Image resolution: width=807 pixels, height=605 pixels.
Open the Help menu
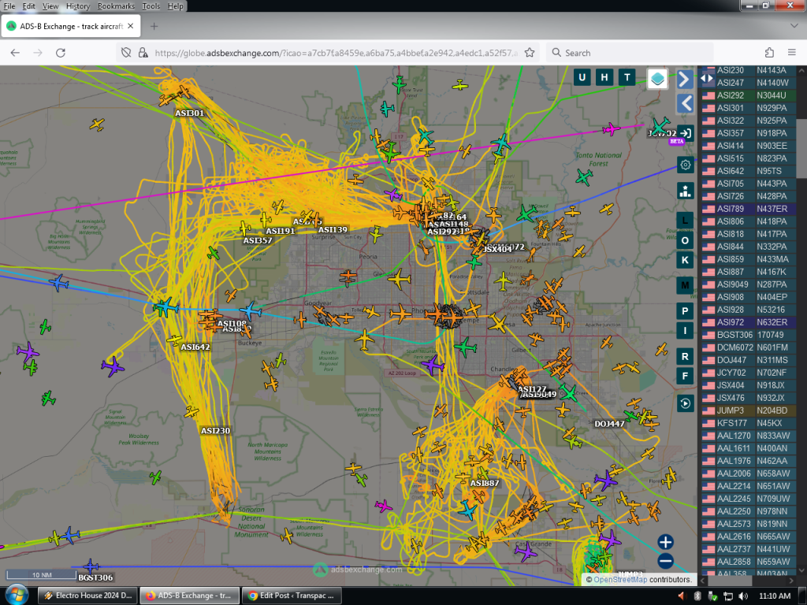pos(175,6)
